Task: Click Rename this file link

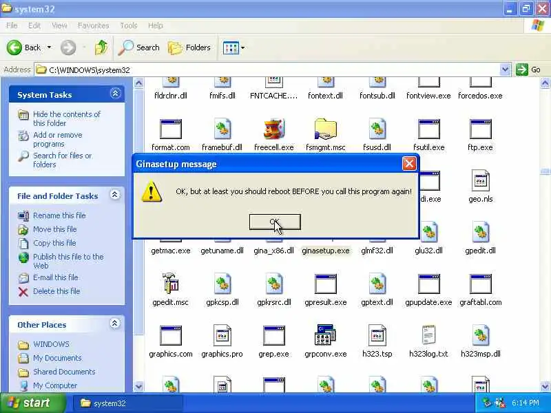Action: 59,215
